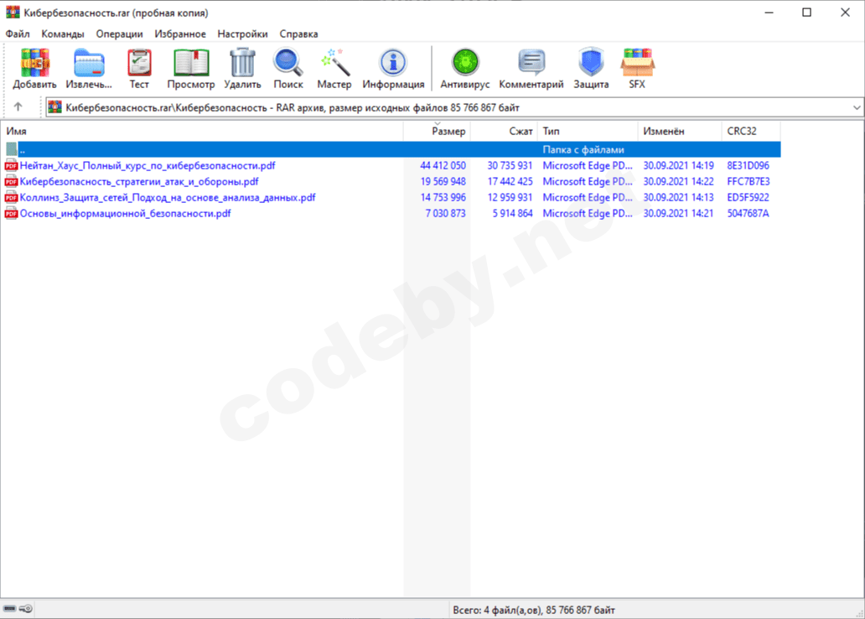Click size value 7 030 873
Screen dimensions: 865x619
(x=445, y=214)
